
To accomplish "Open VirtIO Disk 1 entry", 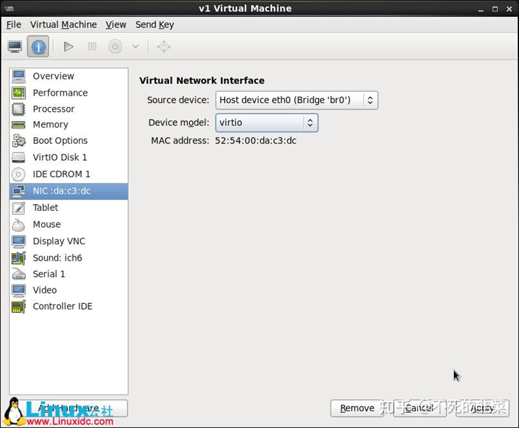I will click(x=68, y=158).
